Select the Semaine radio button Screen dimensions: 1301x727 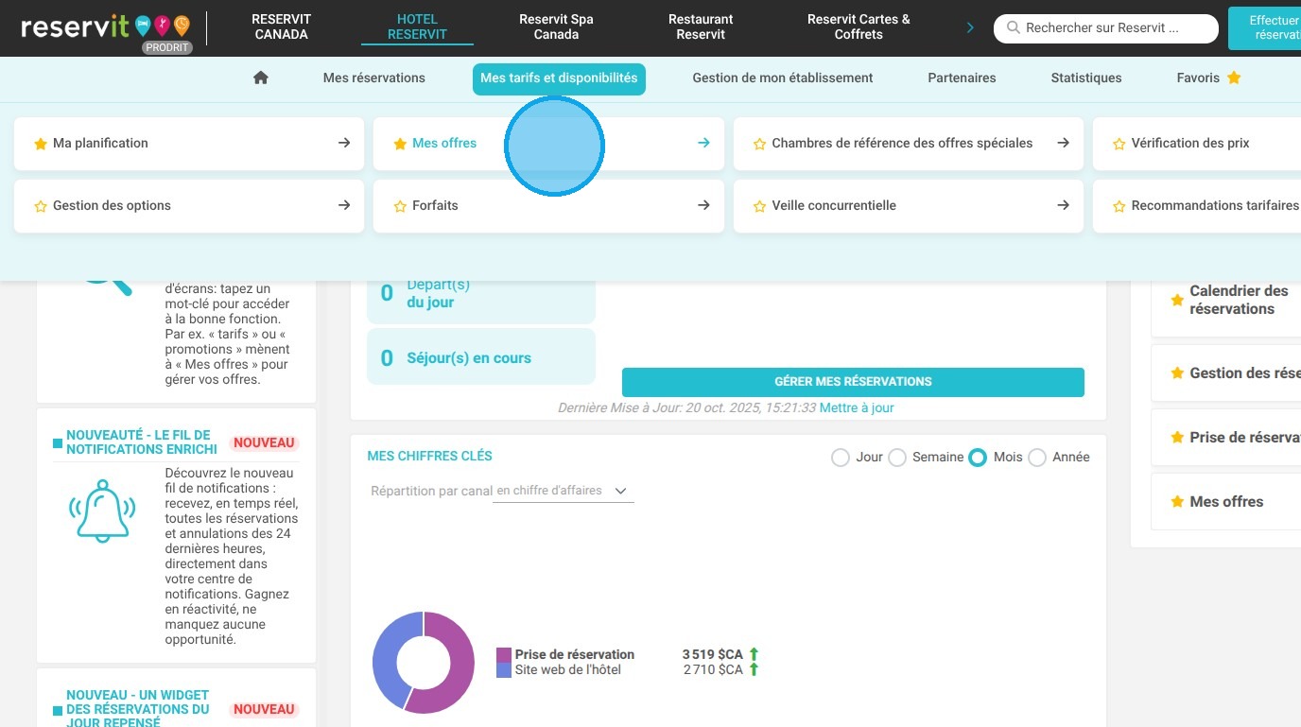coord(897,458)
